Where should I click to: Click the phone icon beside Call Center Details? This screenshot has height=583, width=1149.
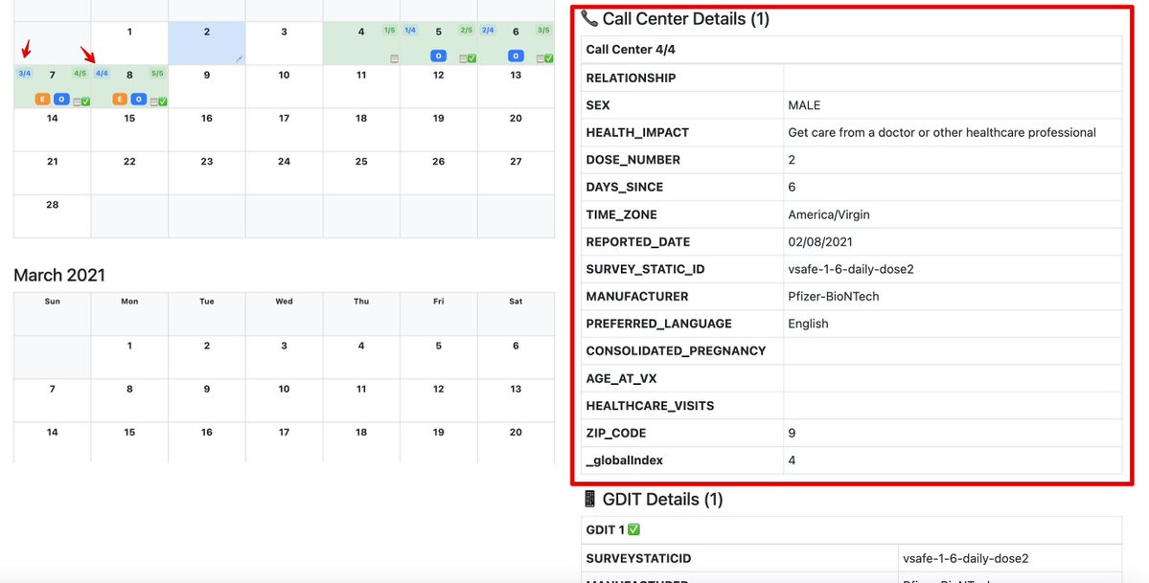click(x=589, y=18)
